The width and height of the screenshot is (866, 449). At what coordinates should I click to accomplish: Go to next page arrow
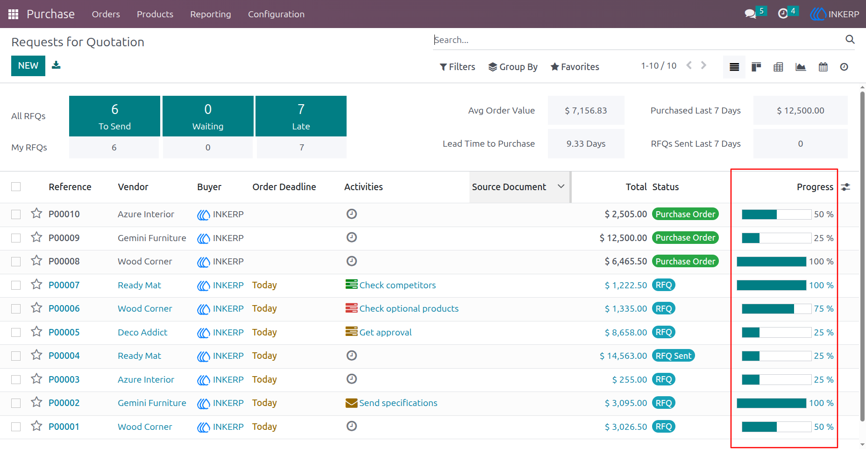tap(703, 65)
